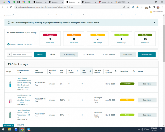The height and width of the screenshot is (132, 165).
Task: Bookmark this page with star icon
Action: point(128,7)
